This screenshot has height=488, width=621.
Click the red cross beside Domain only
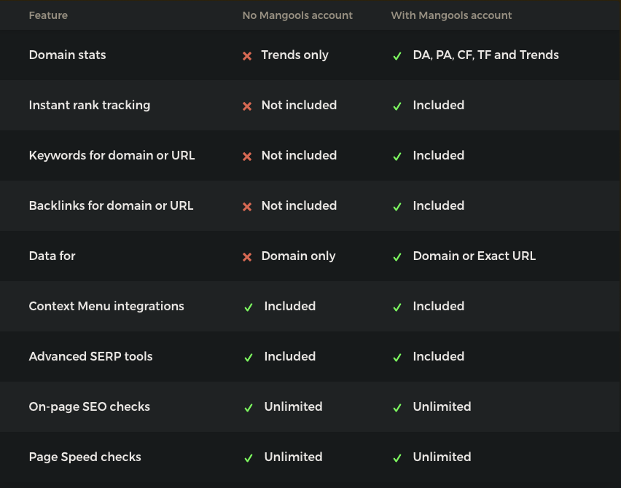point(247,257)
